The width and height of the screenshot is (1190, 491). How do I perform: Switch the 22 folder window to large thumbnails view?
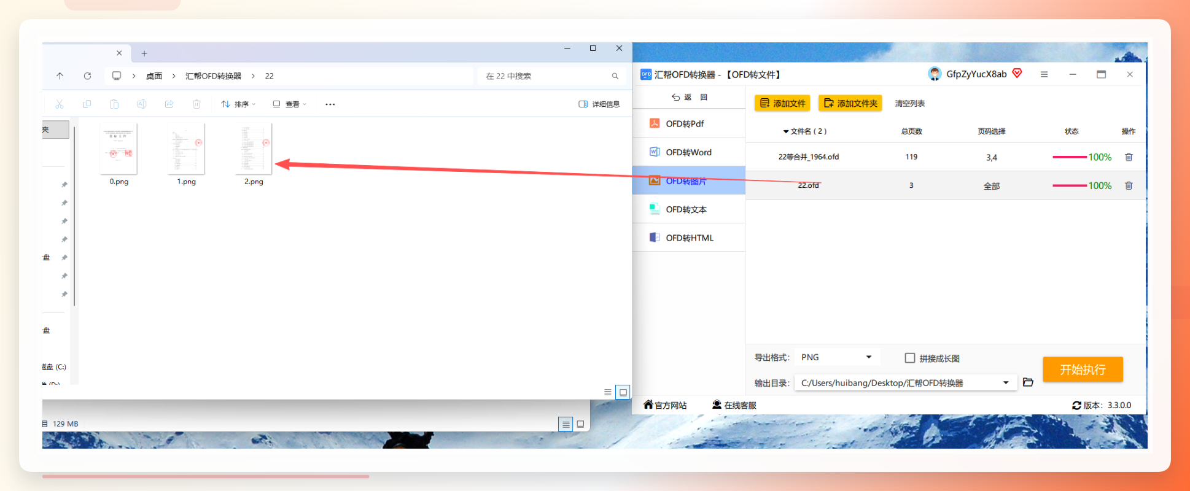[x=623, y=392]
